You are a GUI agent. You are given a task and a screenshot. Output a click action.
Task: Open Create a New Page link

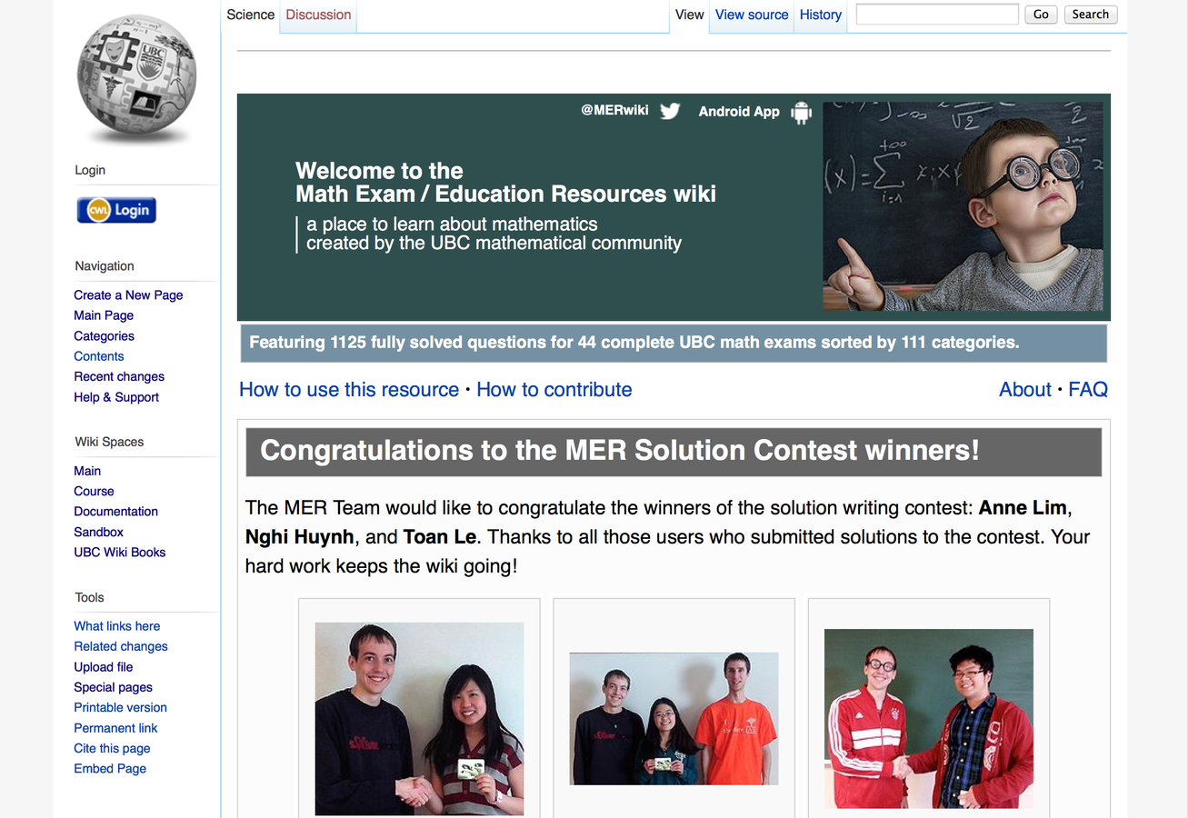pos(128,294)
